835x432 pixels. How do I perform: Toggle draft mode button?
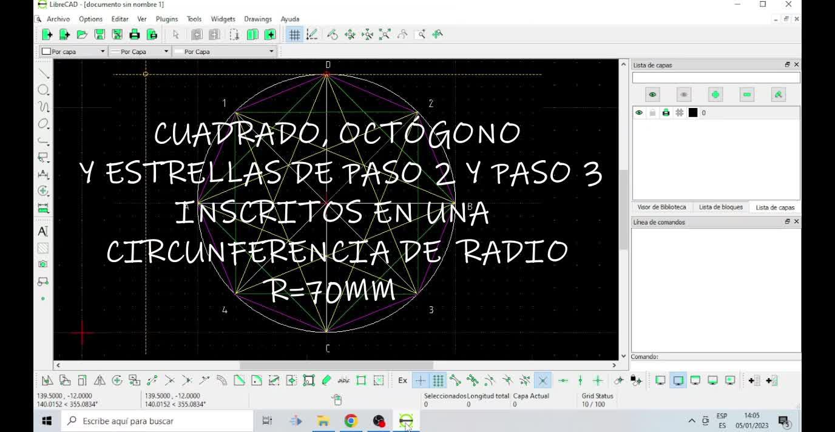pyautogui.click(x=312, y=35)
